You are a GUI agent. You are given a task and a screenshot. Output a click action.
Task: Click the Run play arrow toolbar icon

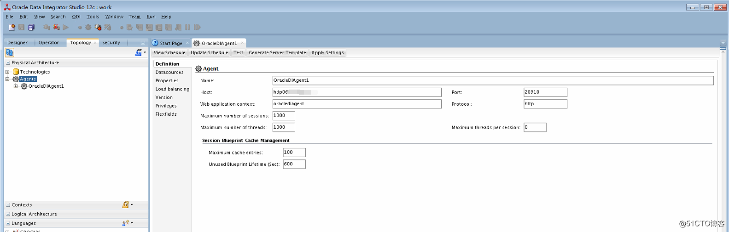pyautogui.click(x=66, y=28)
